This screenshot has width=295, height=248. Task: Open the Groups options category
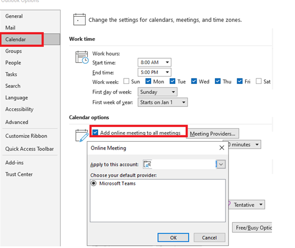13,51
